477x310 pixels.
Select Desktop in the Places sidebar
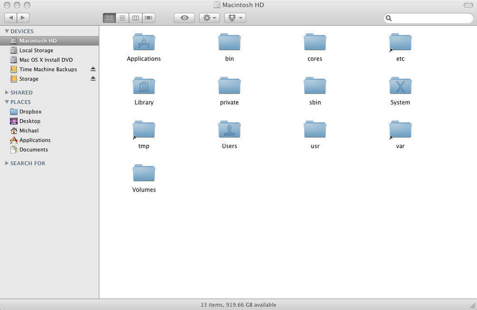point(29,121)
